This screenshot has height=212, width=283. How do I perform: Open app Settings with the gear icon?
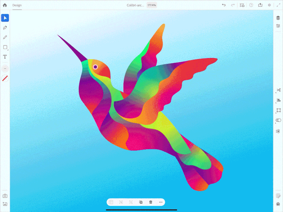pyautogui.click(x=270, y=5)
